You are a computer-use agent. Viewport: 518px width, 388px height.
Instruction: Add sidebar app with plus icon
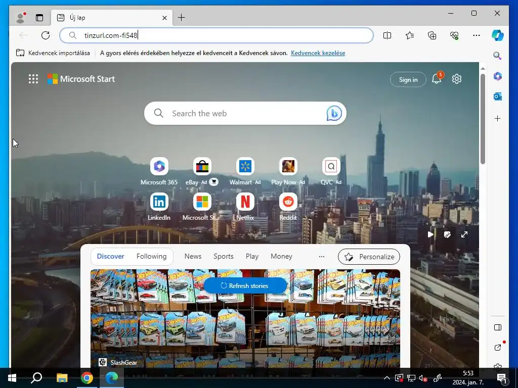pyautogui.click(x=498, y=118)
